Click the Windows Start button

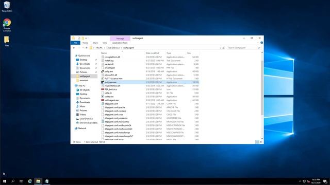tap(5, 181)
